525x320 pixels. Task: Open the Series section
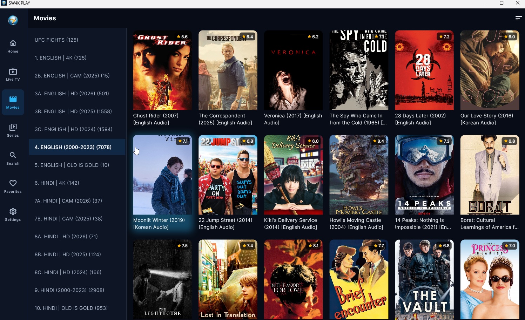coord(13,130)
